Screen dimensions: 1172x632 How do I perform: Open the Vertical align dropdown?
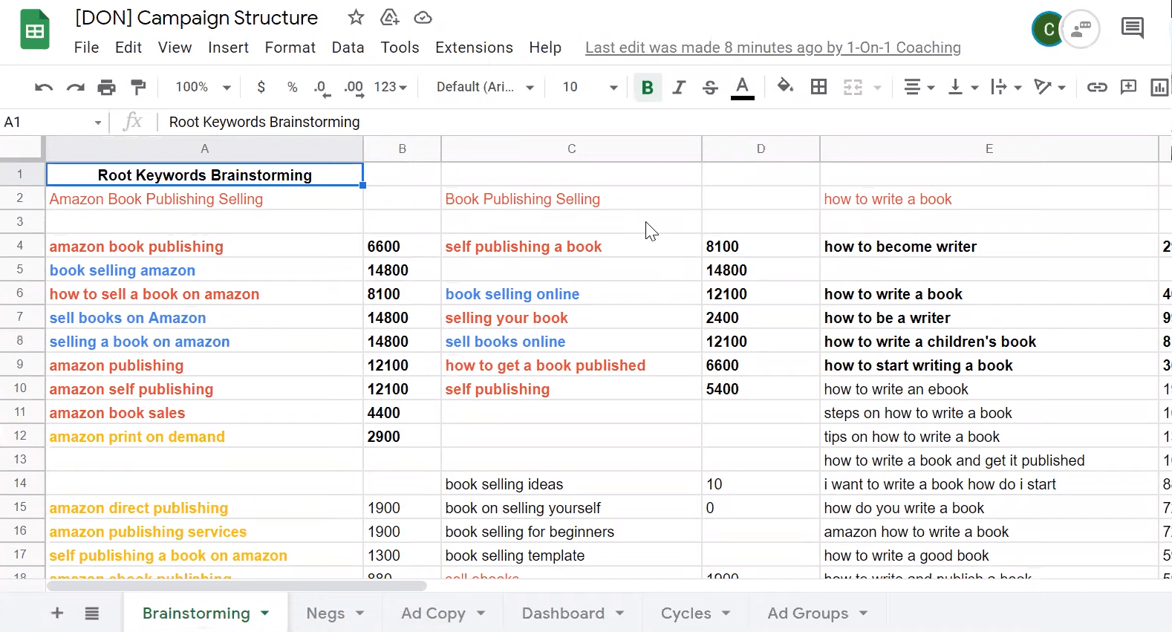[x=963, y=88]
